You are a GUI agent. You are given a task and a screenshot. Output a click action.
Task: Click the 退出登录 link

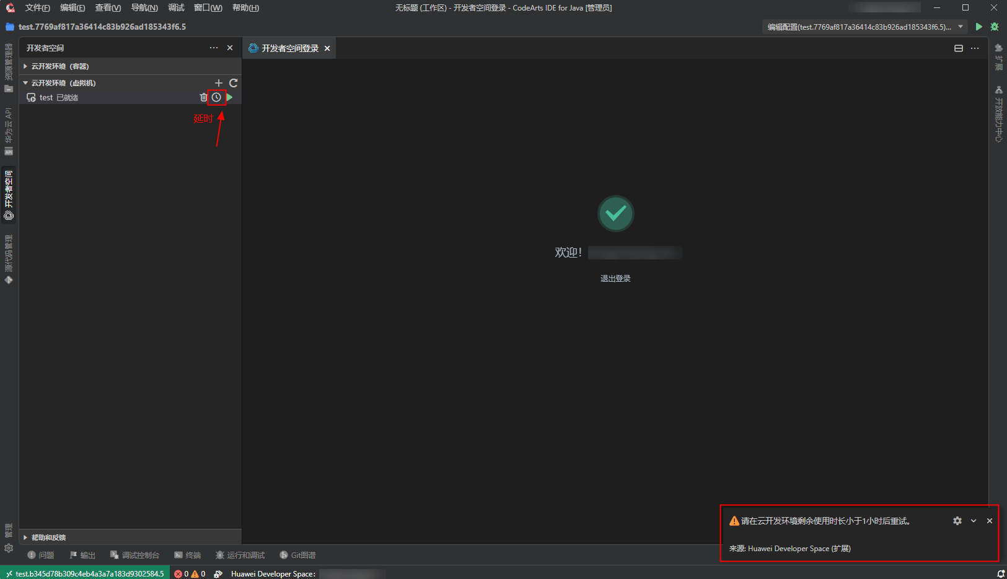point(615,279)
